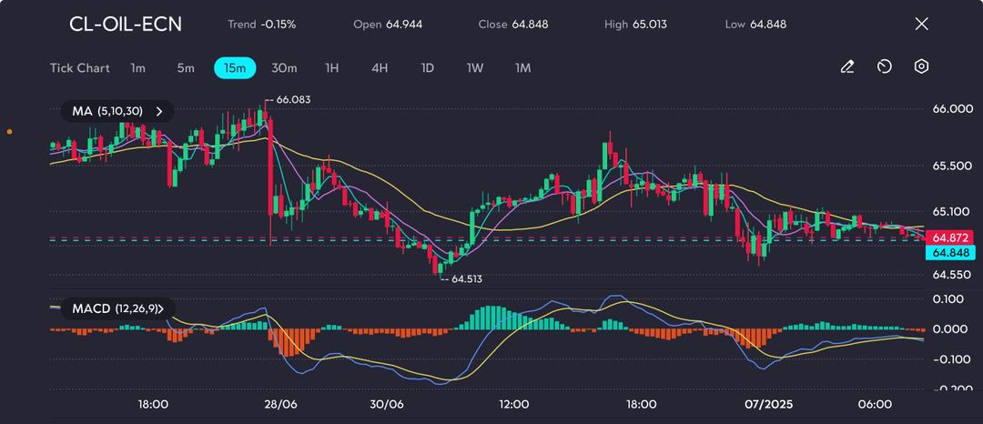The height and width of the screenshot is (424, 983).
Task: Open the drawing pencil tool
Action: coord(847,67)
